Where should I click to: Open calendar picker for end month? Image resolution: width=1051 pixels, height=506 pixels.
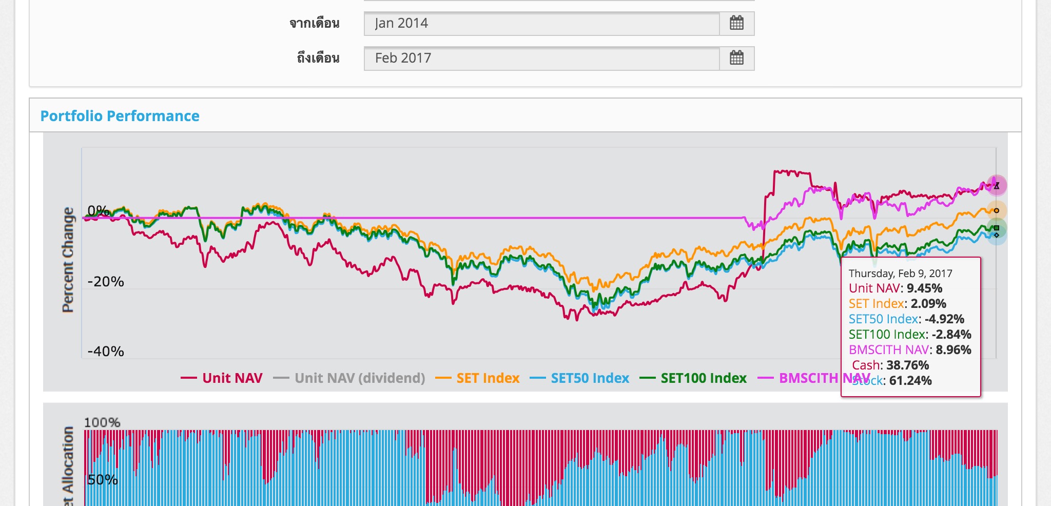coord(736,58)
